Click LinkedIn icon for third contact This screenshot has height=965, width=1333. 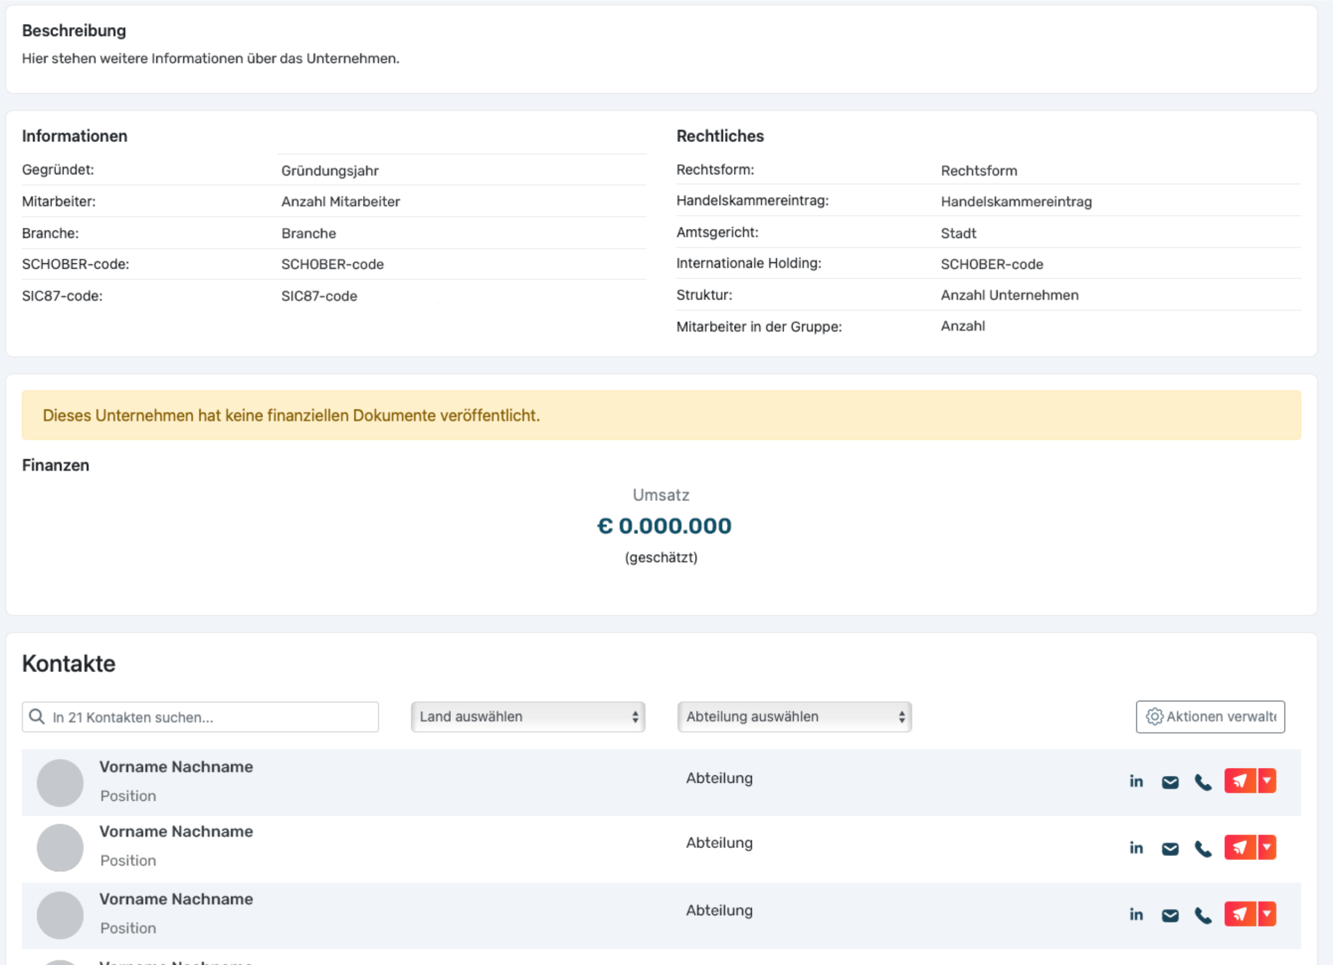pos(1135,914)
